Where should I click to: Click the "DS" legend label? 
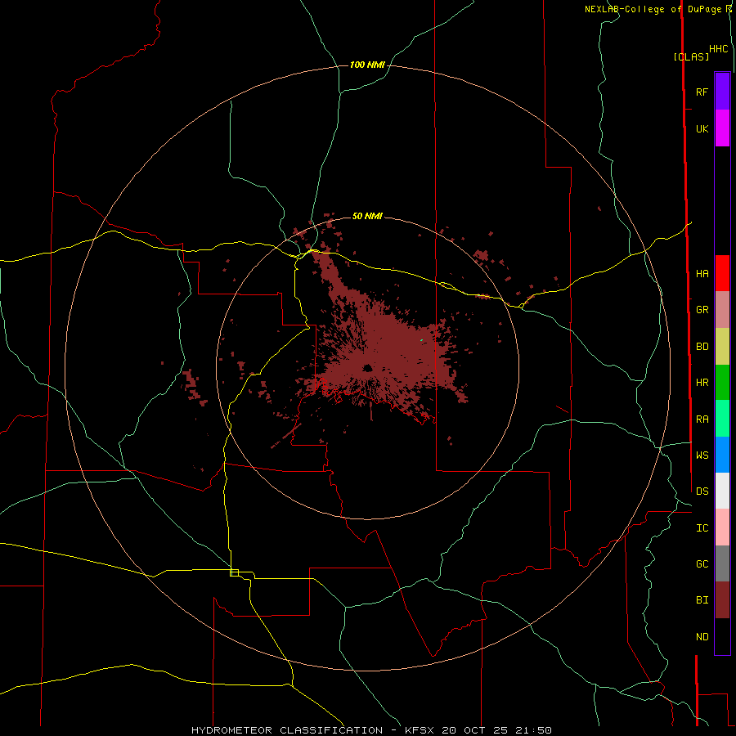coord(702,491)
